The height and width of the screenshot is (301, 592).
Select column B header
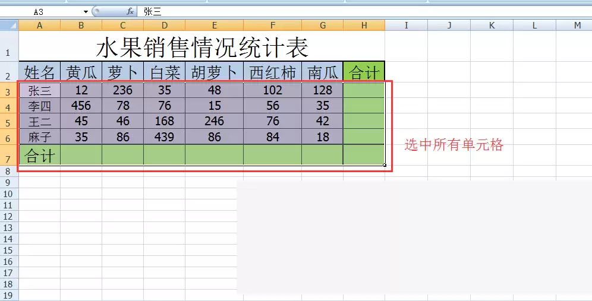coord(81,26)
